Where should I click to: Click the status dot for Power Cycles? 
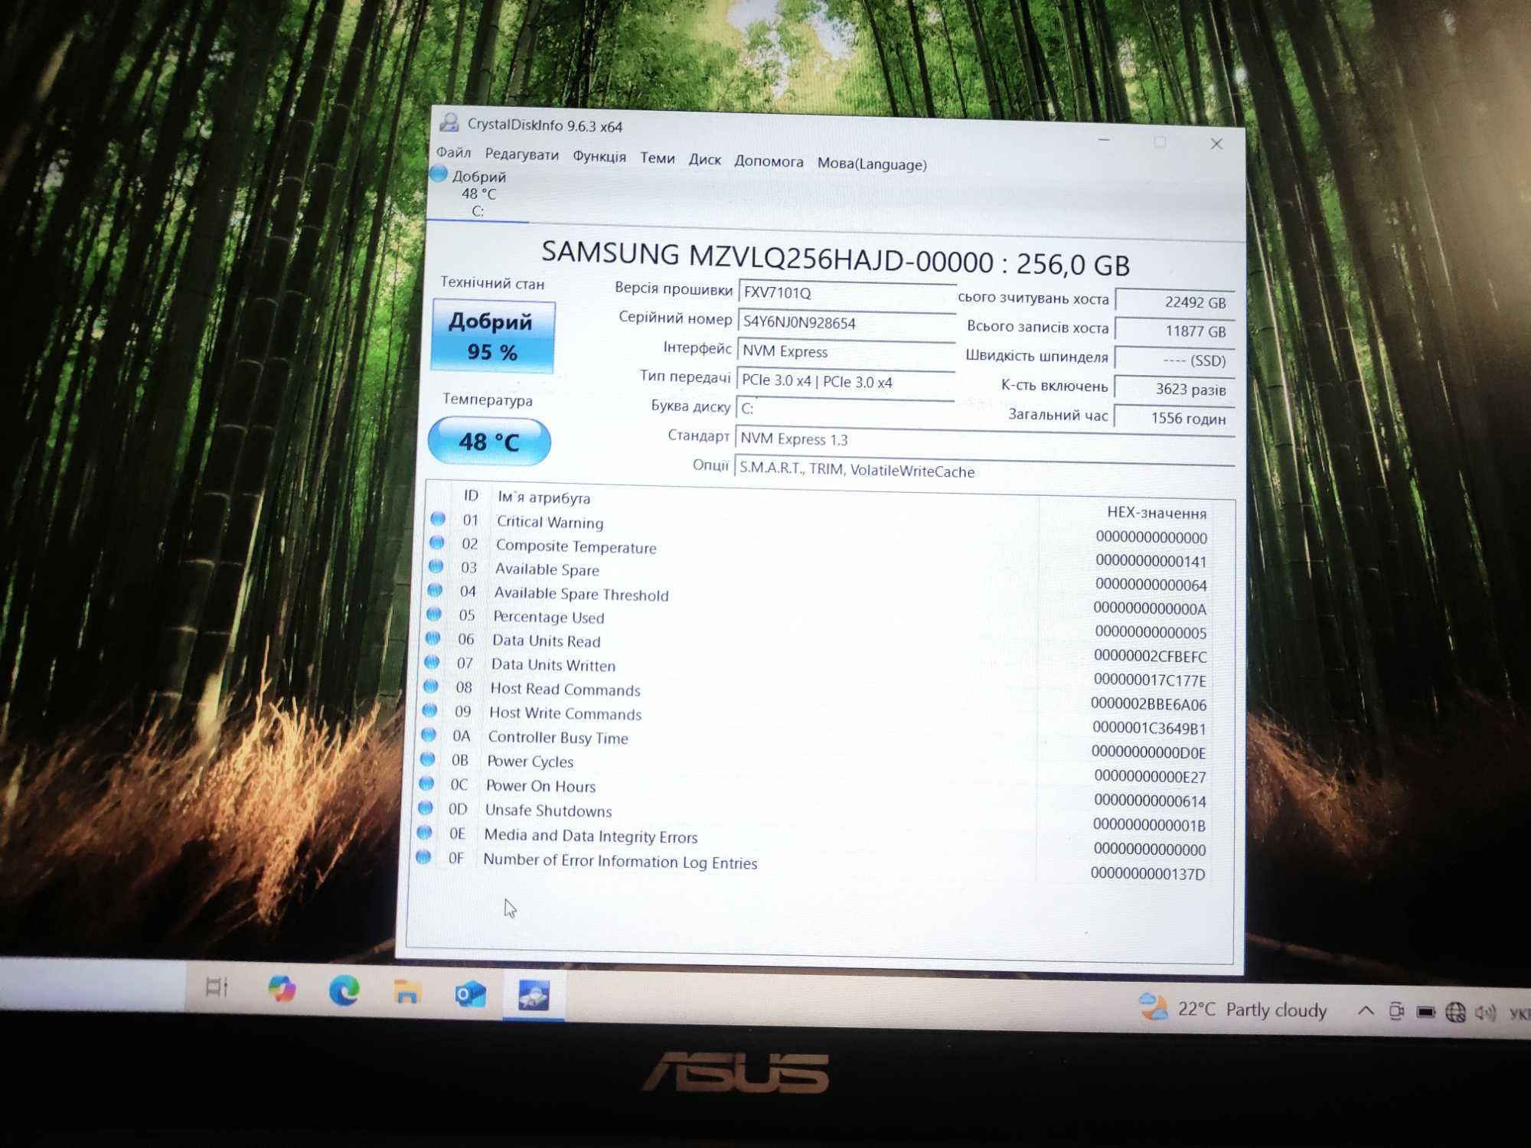[x=428, y=759]
